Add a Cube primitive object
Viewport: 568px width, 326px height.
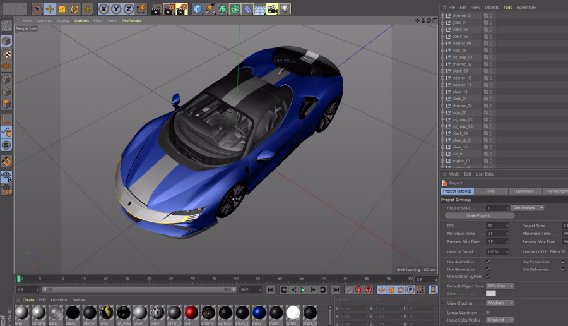[x=198, y=9]
